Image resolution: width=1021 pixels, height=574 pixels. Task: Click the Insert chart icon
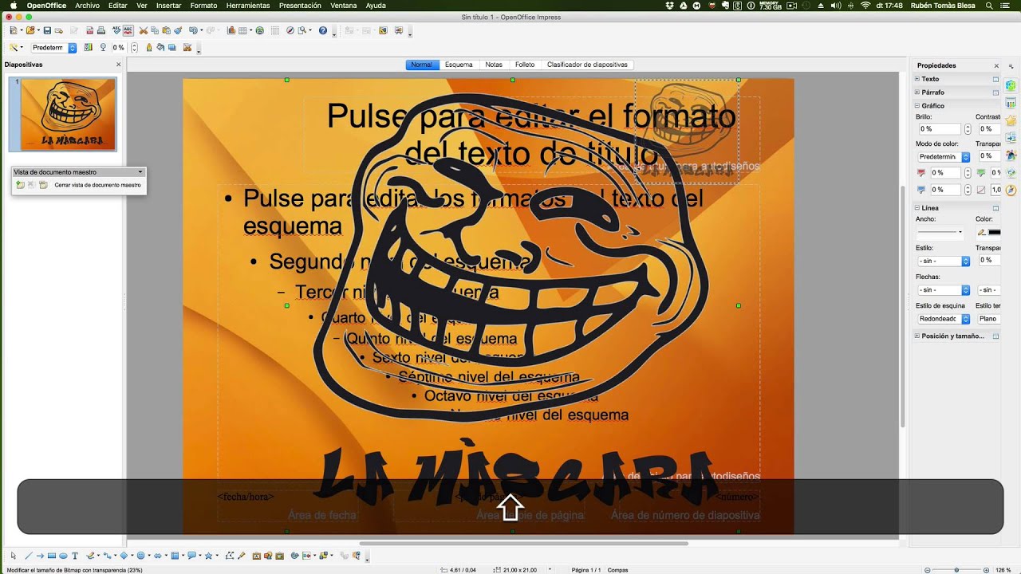click(231, 31)
